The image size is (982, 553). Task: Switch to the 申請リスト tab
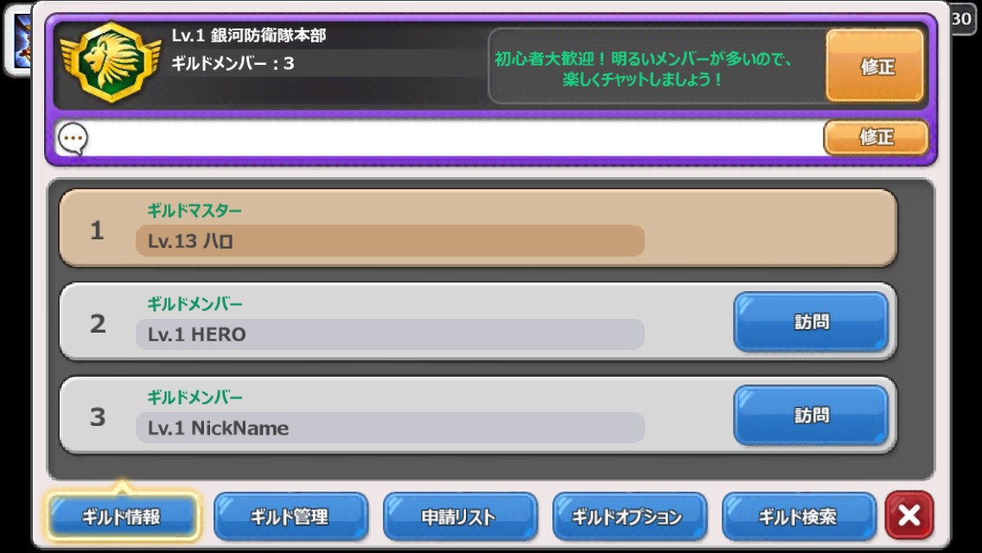(460, 517)
